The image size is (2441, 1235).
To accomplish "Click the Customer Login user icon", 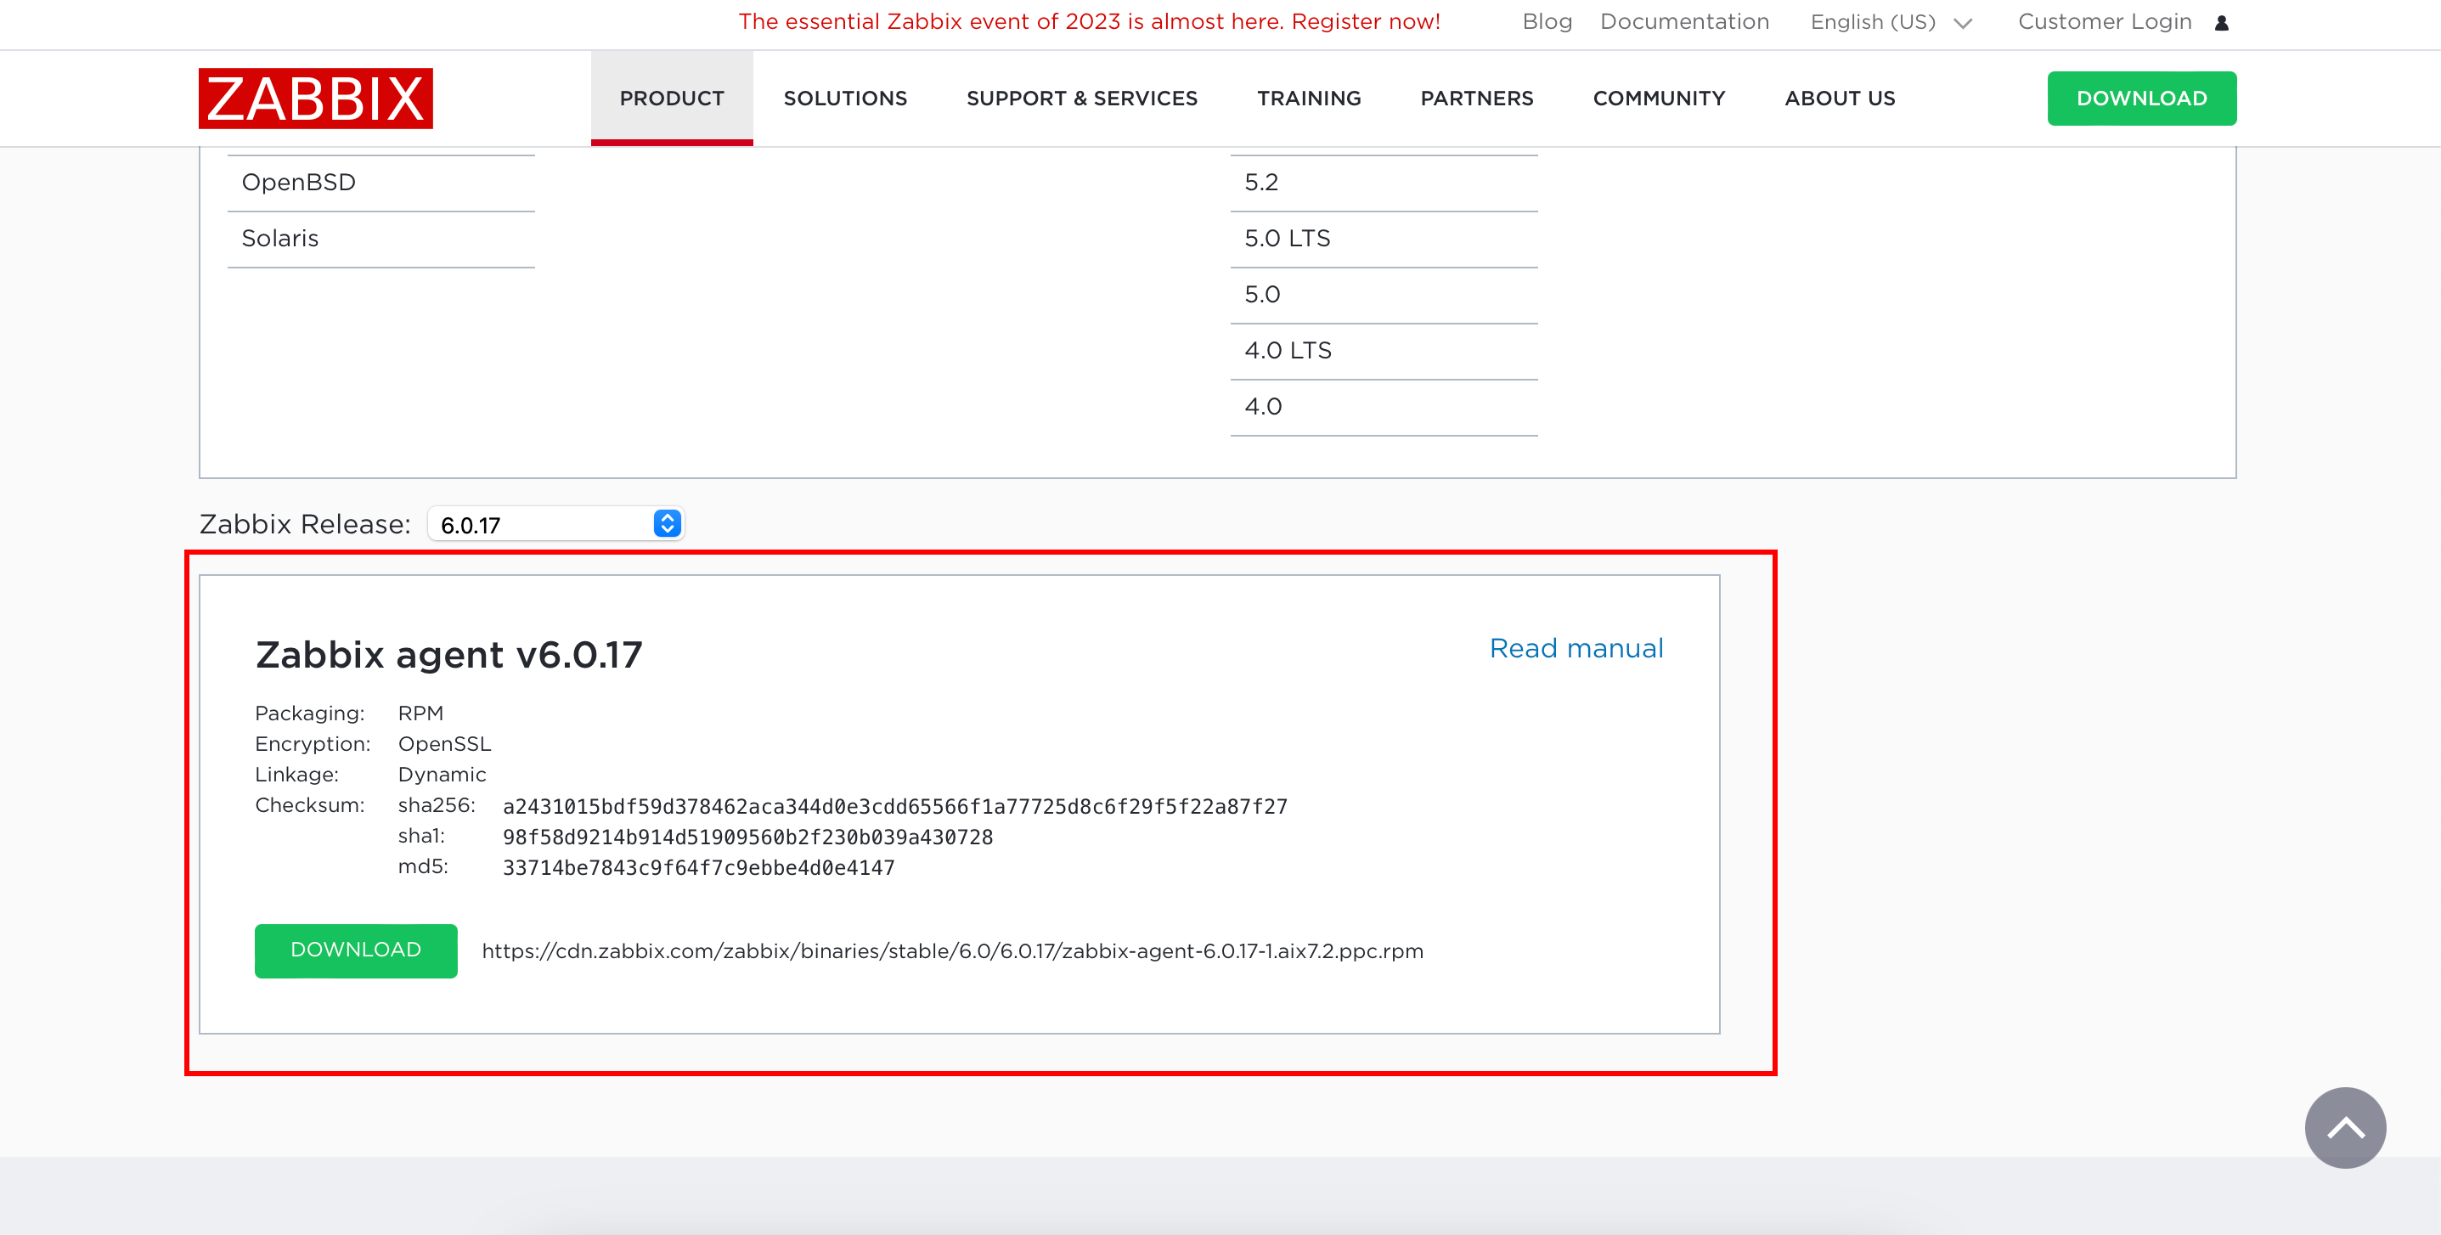I will point(2221,23).
